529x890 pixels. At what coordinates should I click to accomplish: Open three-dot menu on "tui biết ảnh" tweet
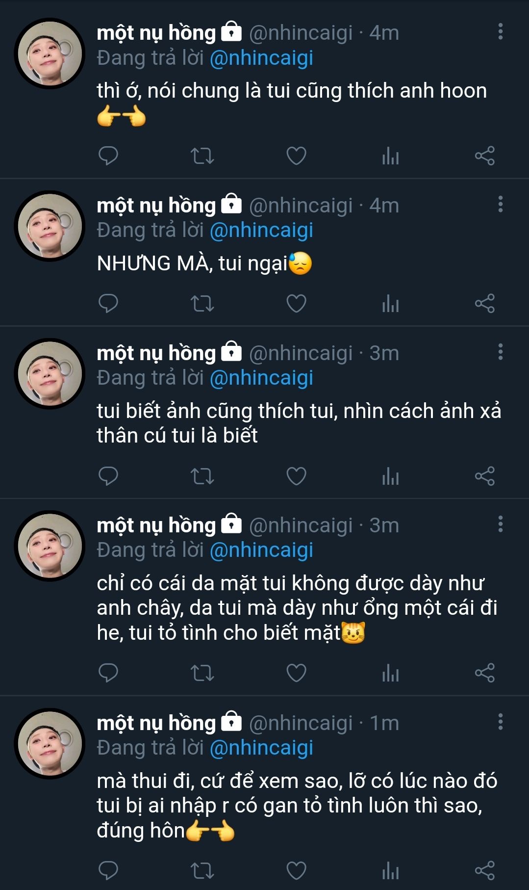point(500,352)
